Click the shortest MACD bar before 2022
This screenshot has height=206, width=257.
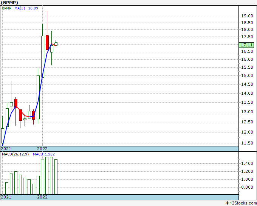[34, 189]
